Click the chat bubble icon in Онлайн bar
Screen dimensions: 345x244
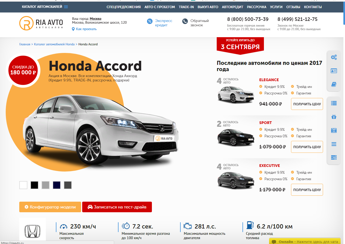click(274, 242)
